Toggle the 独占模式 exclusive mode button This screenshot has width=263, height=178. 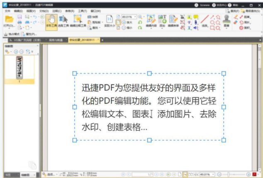pyautogui.click(x=12, y=34)
